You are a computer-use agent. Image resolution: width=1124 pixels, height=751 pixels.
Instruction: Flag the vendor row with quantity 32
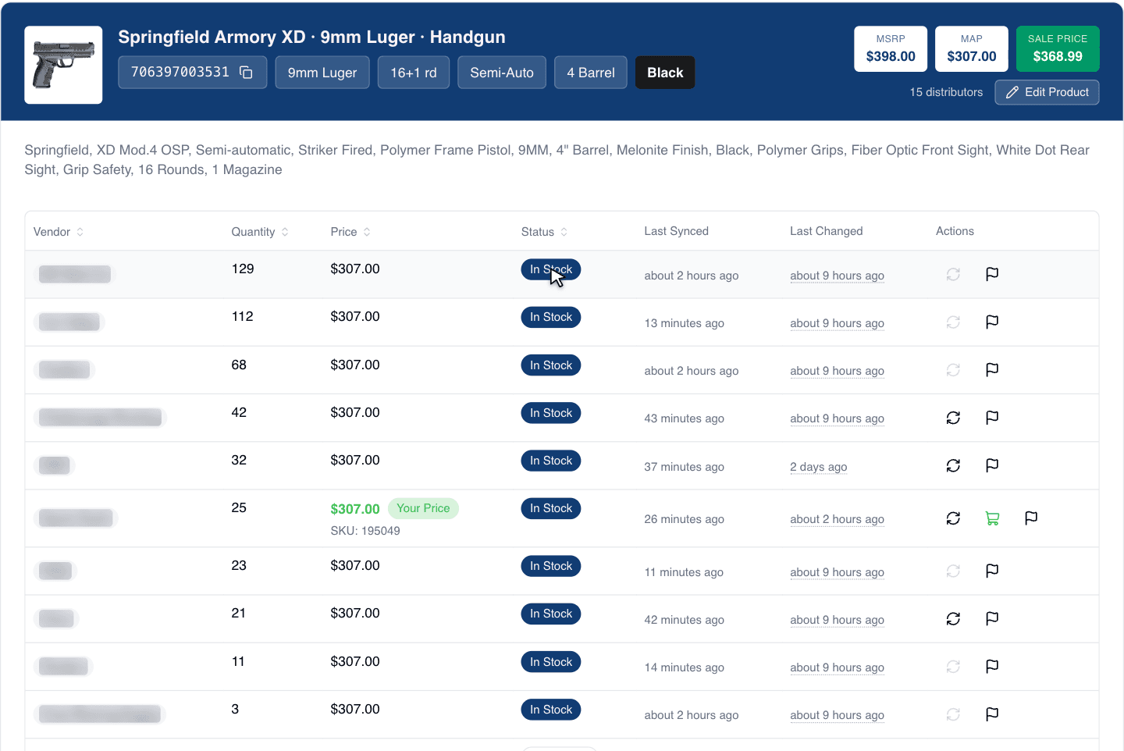(992, 465)
